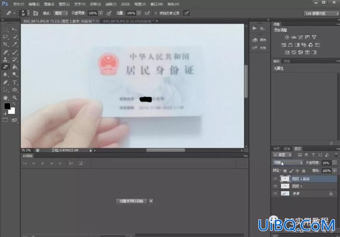The width and height of the screenshot is (340, 237).
Task: Split at playhead with scissors button
Action: (x=71, y=163)
